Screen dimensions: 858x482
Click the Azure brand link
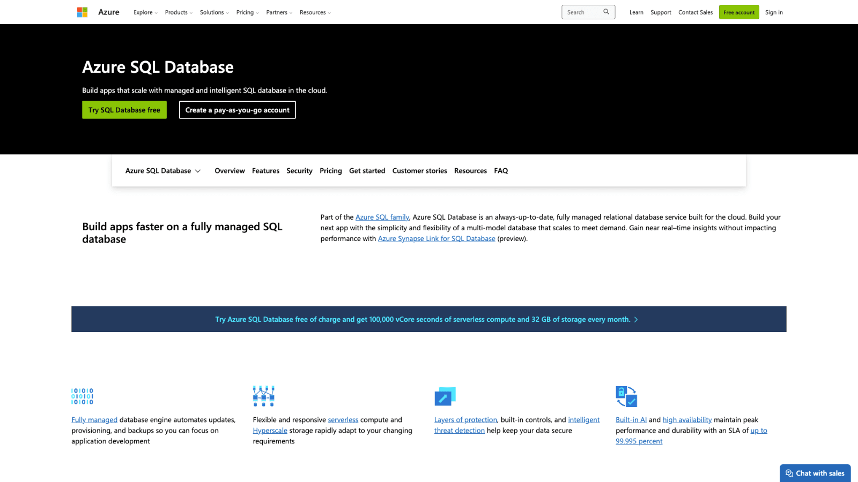tap(109, 12)
